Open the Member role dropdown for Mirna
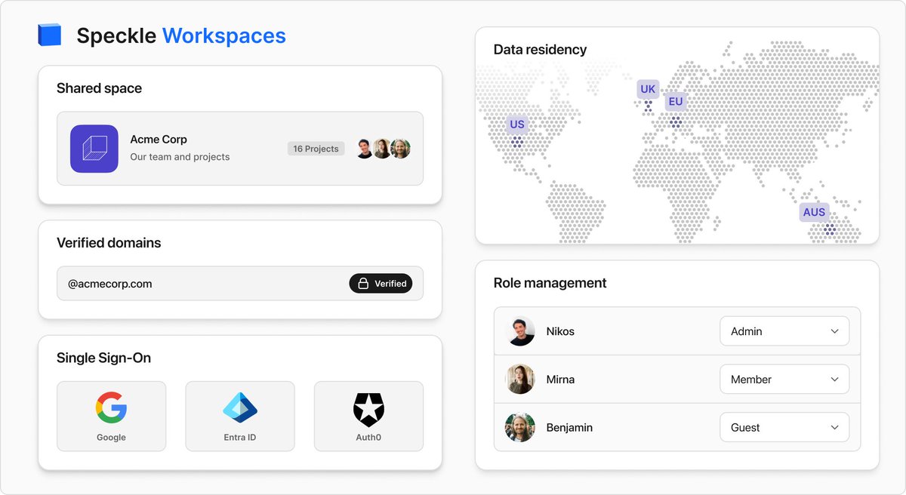The width and height of the screenshot is (906, 495). (x=784, y=380)
